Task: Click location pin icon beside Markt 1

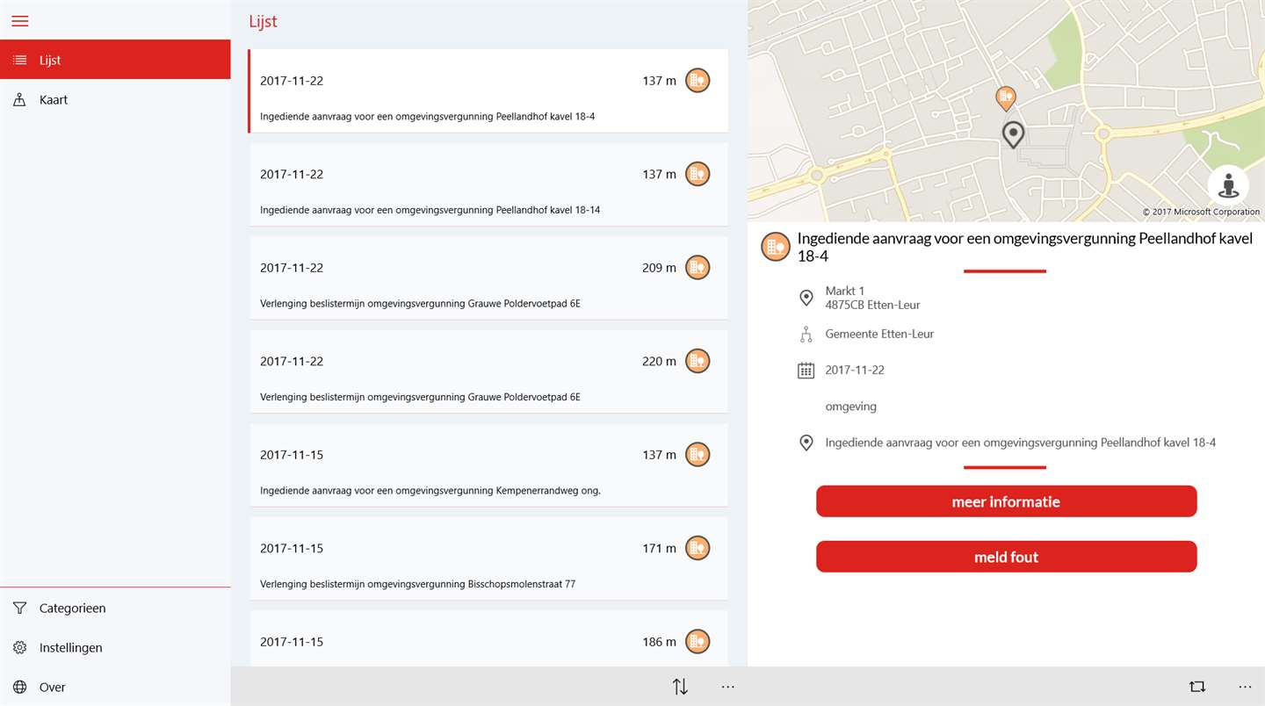Action: (x=806, y=298)
